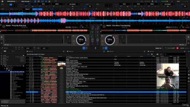Open the PERFORMANCE mode dropdown
This screenshot has height=107, width=190.
12,1
